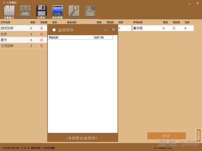Click the 加货个数 column header in dialog
This screenshot has height=151, width=202.
103,38
